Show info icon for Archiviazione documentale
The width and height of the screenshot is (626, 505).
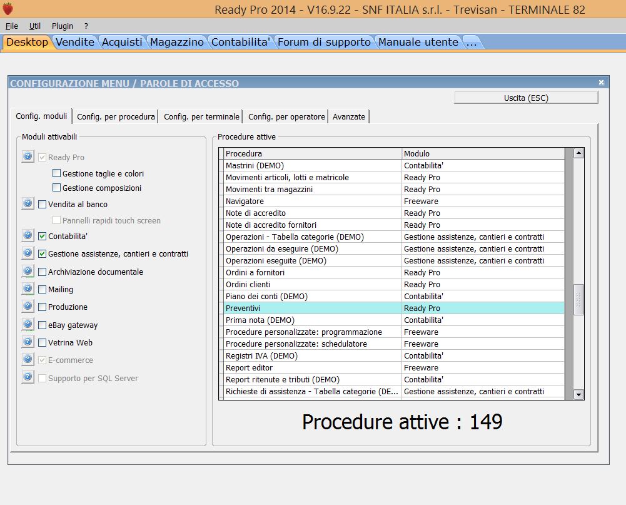tap(28, 271)
